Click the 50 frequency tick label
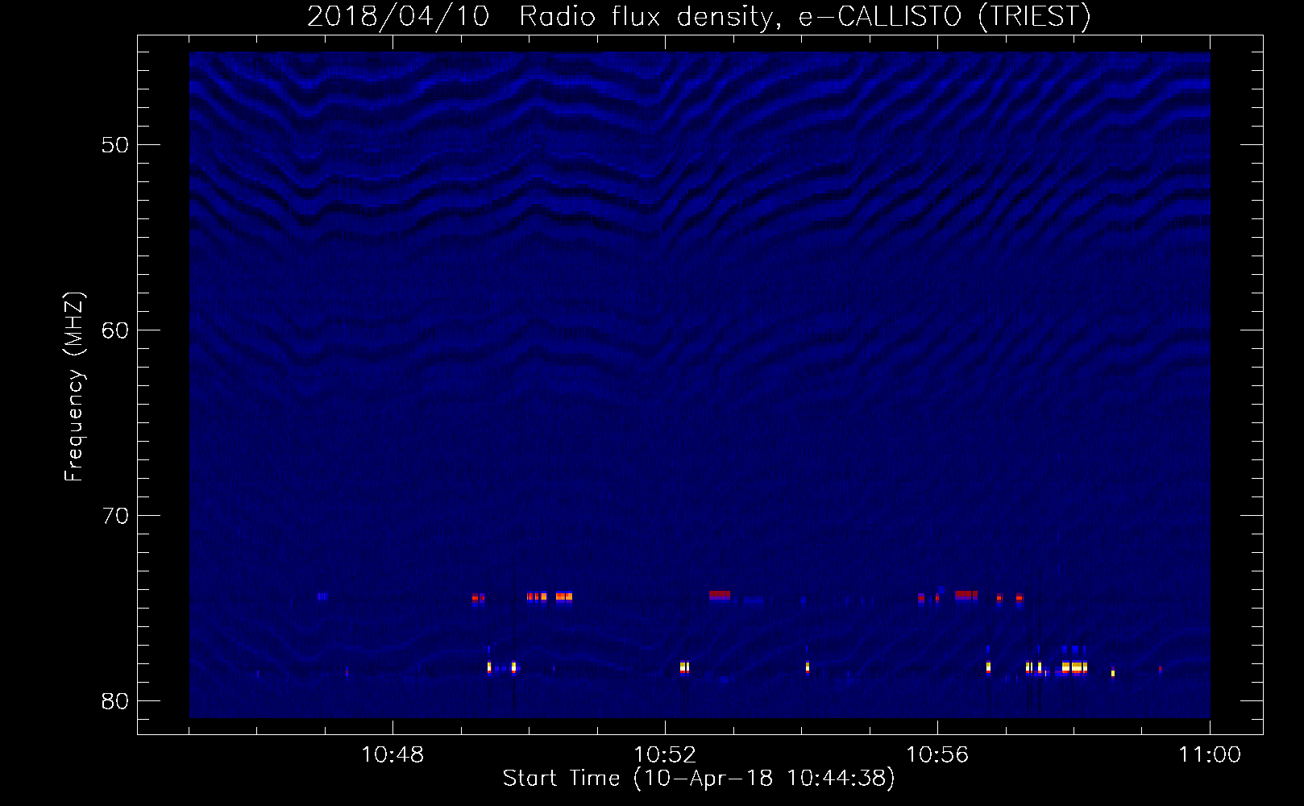 coord(115,145)
